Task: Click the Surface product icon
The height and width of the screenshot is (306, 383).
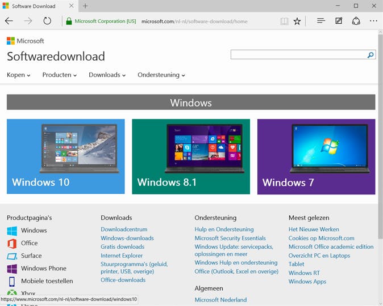Action: click(12, 256)
